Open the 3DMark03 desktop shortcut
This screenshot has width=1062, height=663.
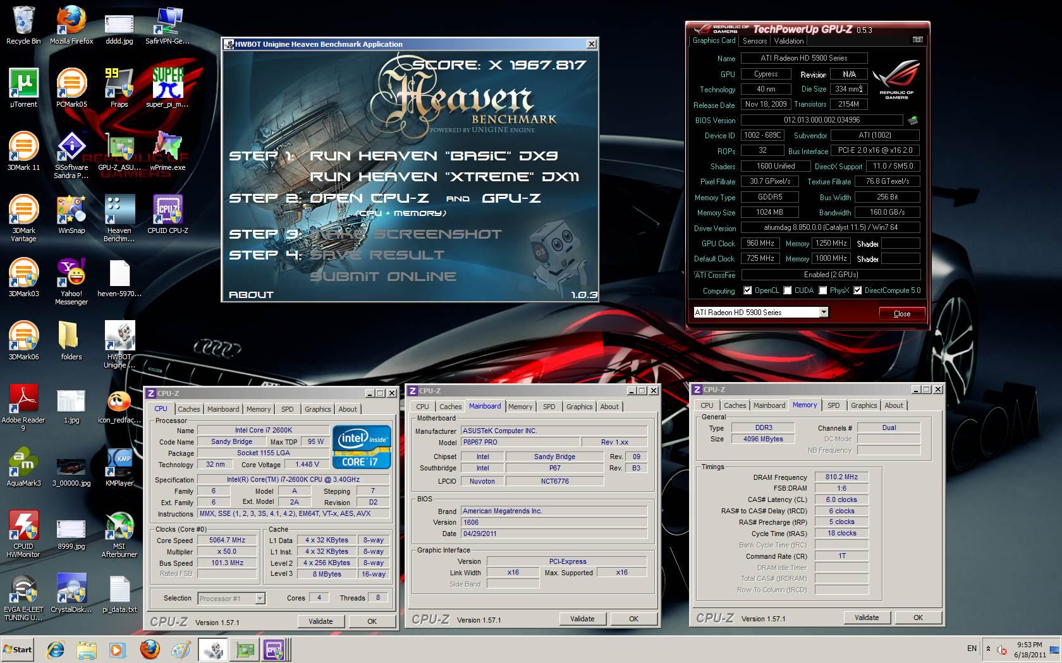[23, 278]
